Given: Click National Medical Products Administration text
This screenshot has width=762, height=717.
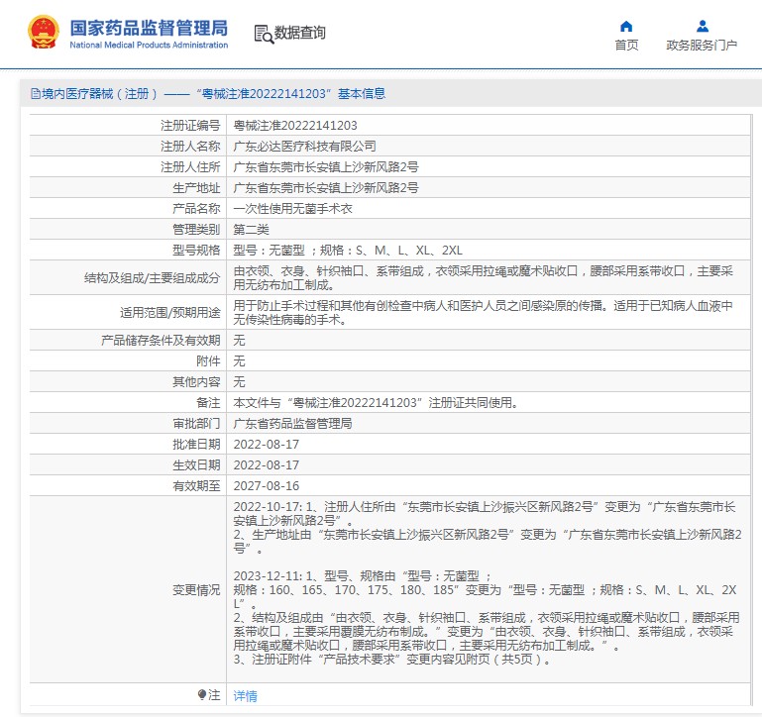Looking at the screenshot, I should 149,46.
